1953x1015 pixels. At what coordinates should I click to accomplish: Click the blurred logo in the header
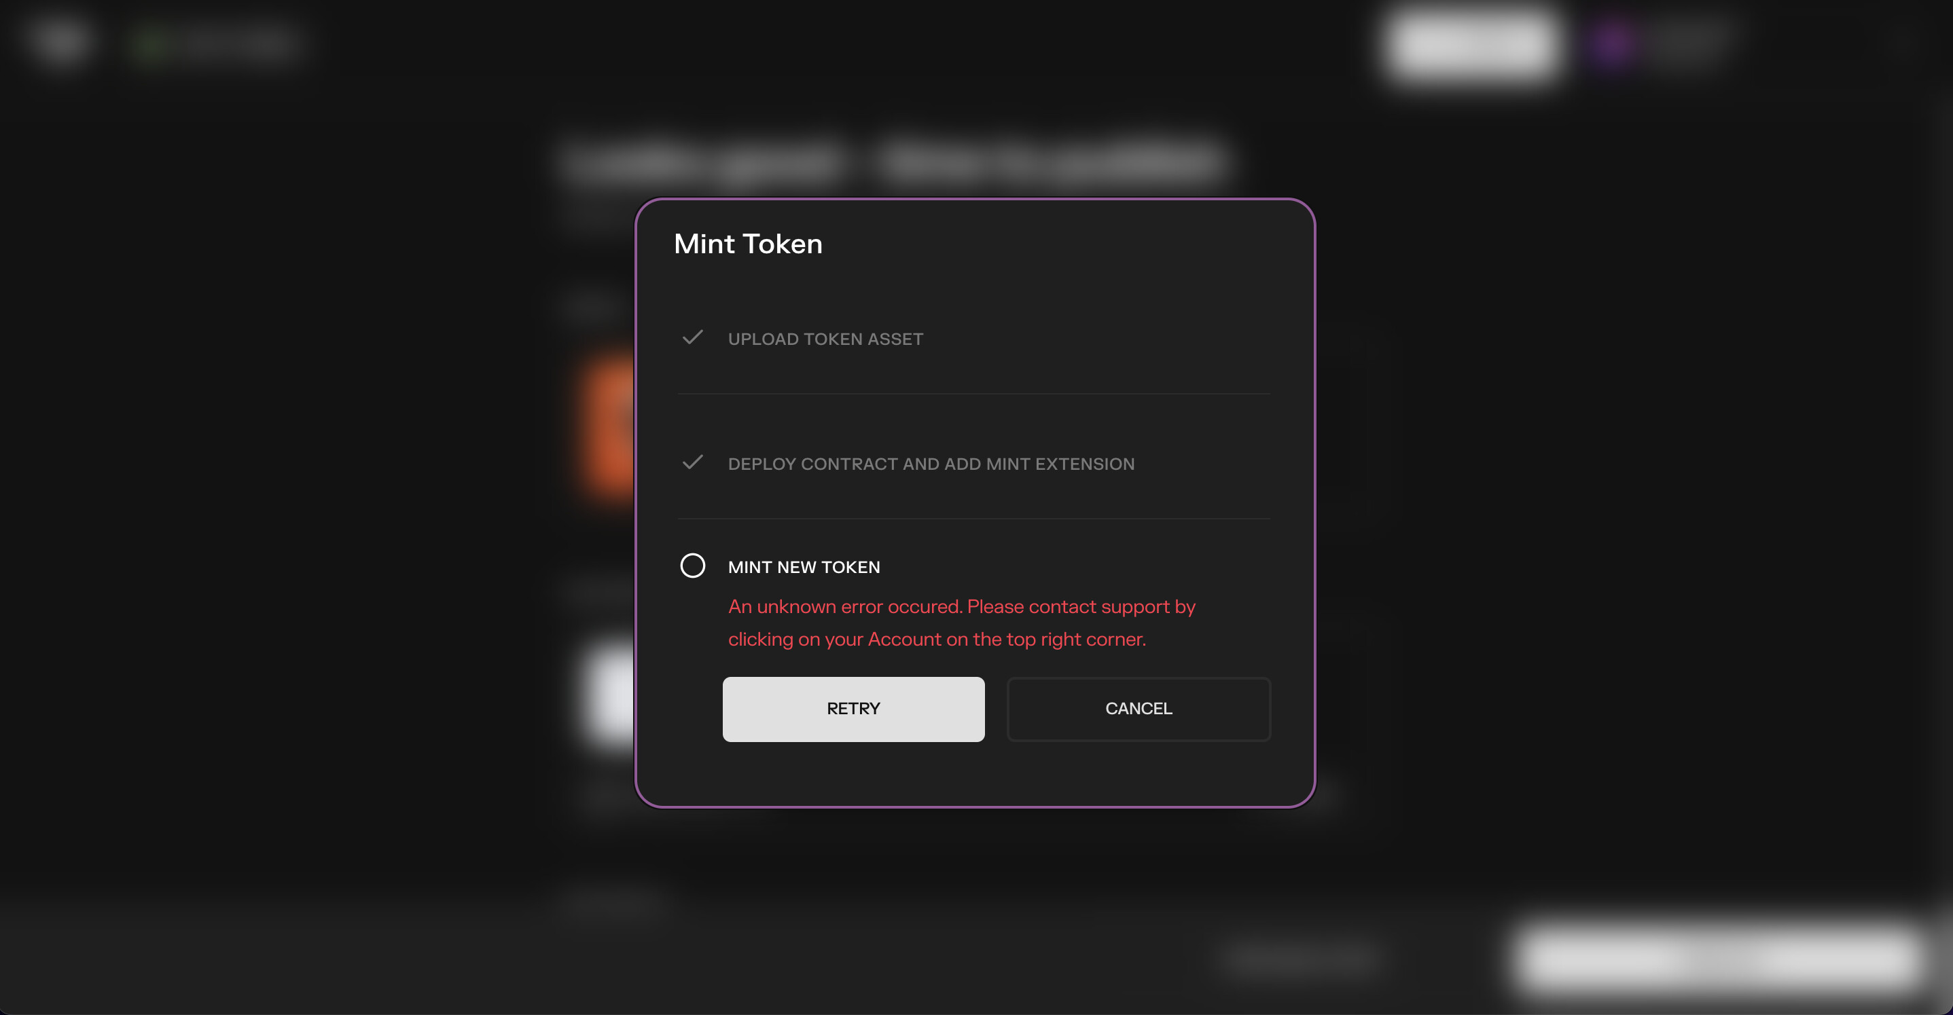point(58,41)
